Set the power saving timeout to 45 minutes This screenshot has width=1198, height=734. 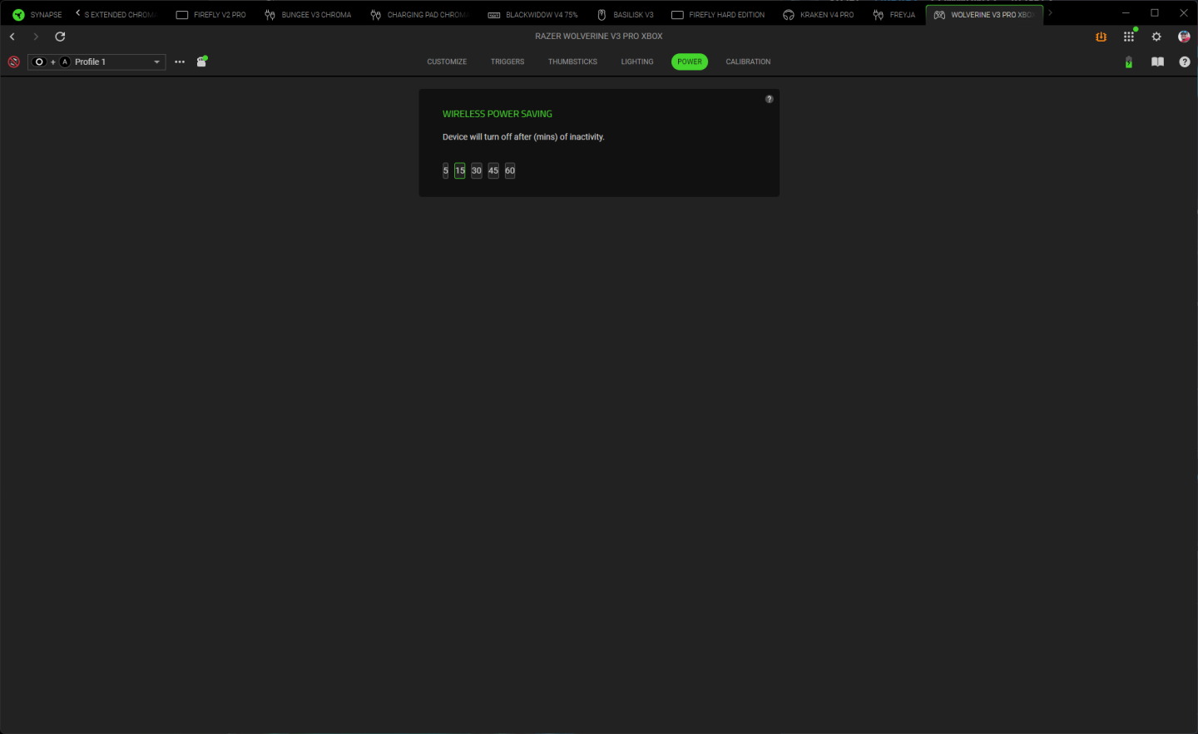493,170
